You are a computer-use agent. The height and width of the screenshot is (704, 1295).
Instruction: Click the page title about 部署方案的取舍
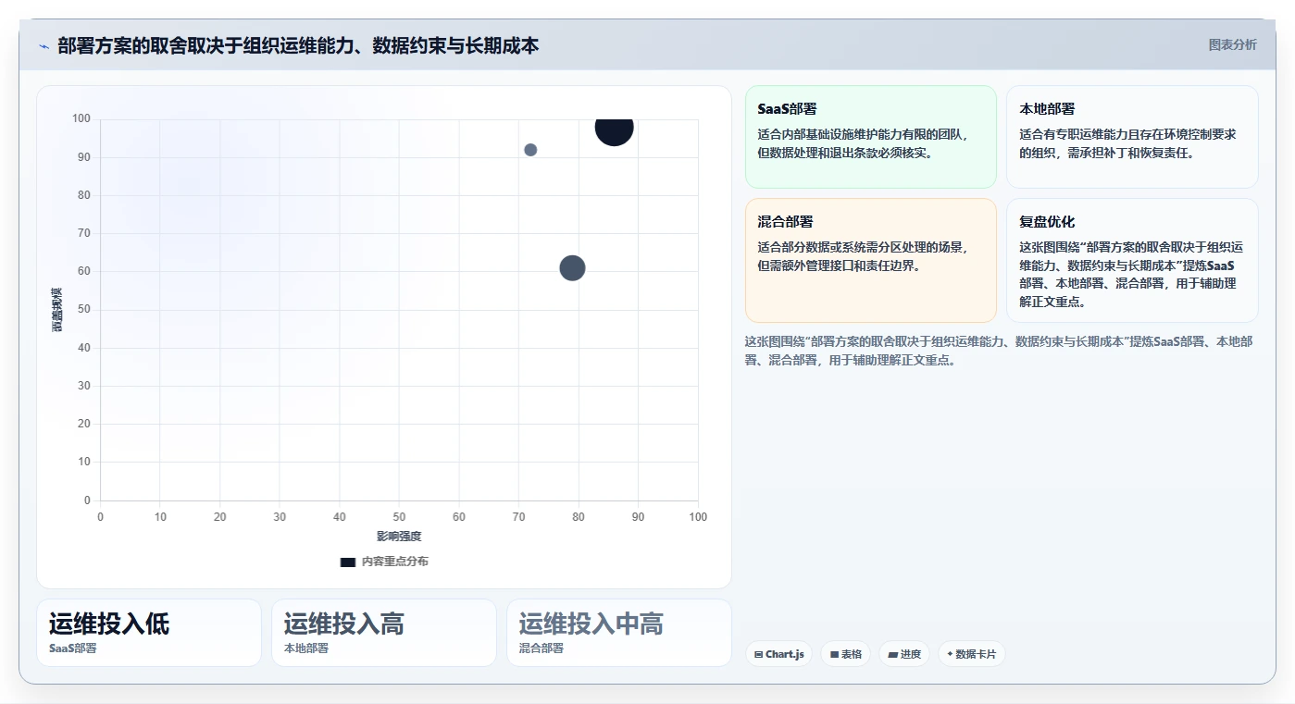coord(298,45)
